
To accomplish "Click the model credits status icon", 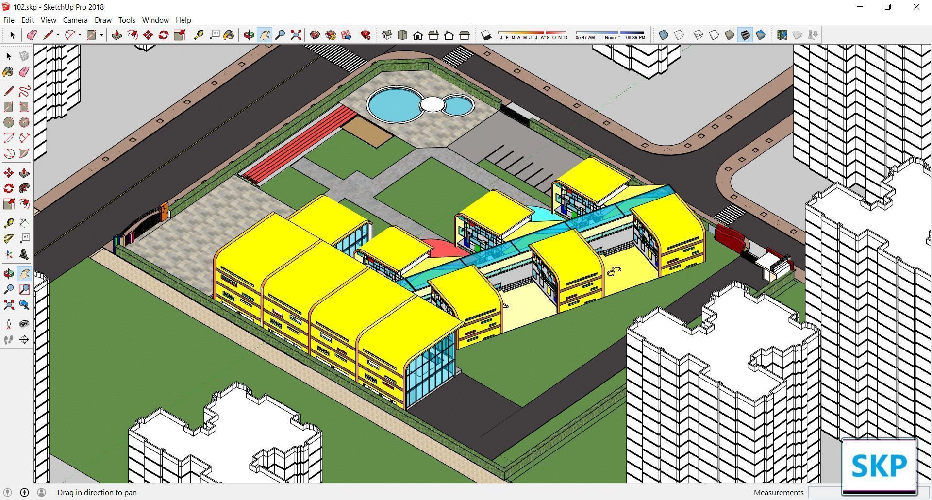I will [24, 492].
